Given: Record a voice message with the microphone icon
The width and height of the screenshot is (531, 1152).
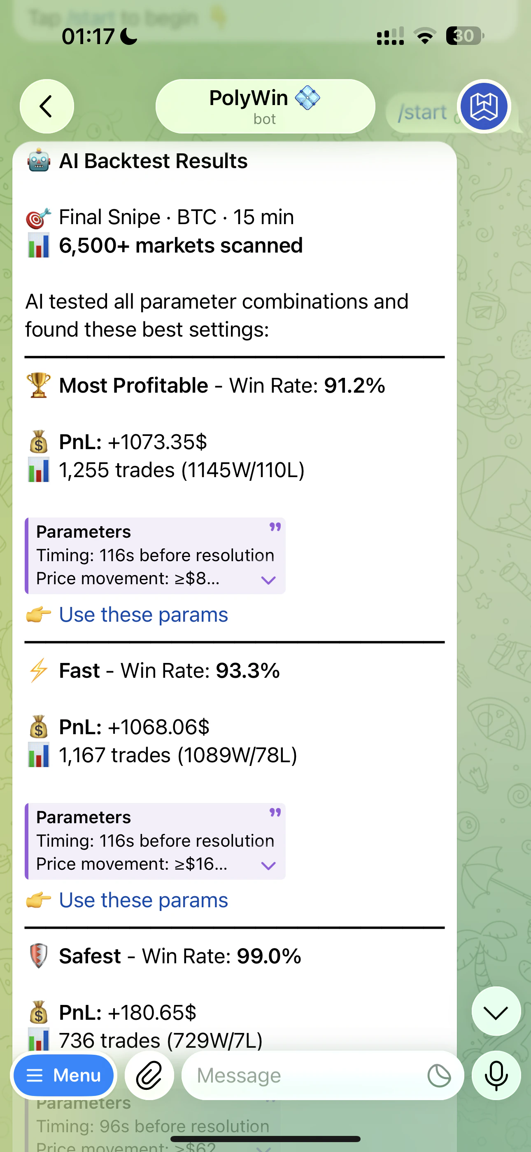Looking at the screenshot, I should point(496,1075).
